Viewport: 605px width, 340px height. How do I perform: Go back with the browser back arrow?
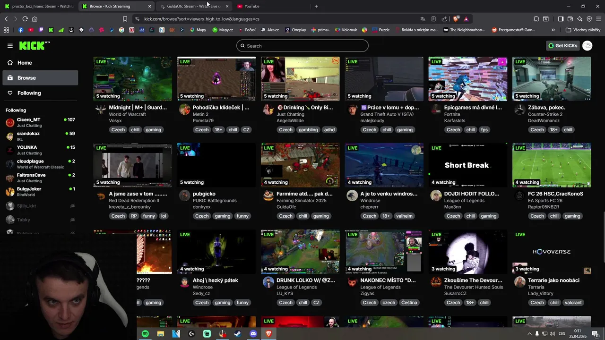coord(6,19)
